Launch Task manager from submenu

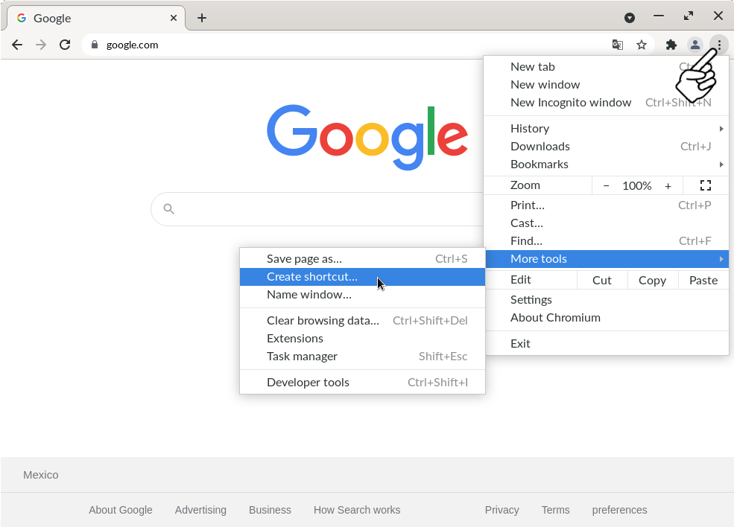362,357
